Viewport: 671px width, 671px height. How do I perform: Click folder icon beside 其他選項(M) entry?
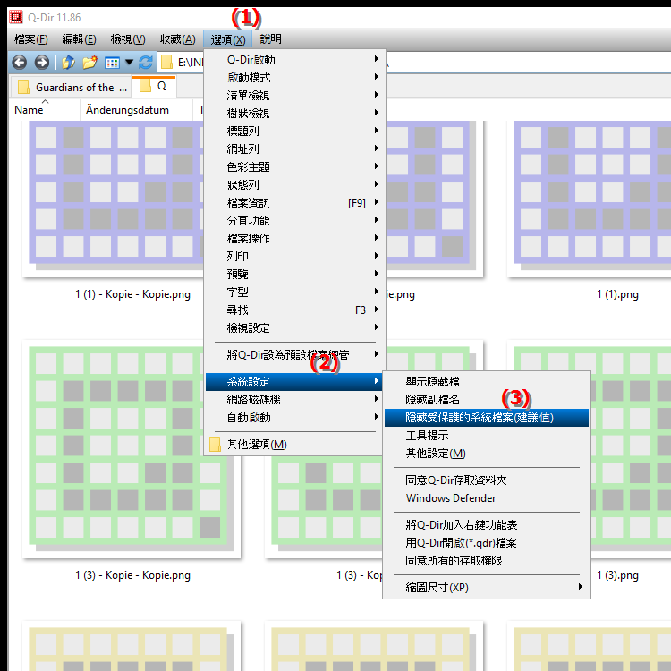tap(216, 445)
